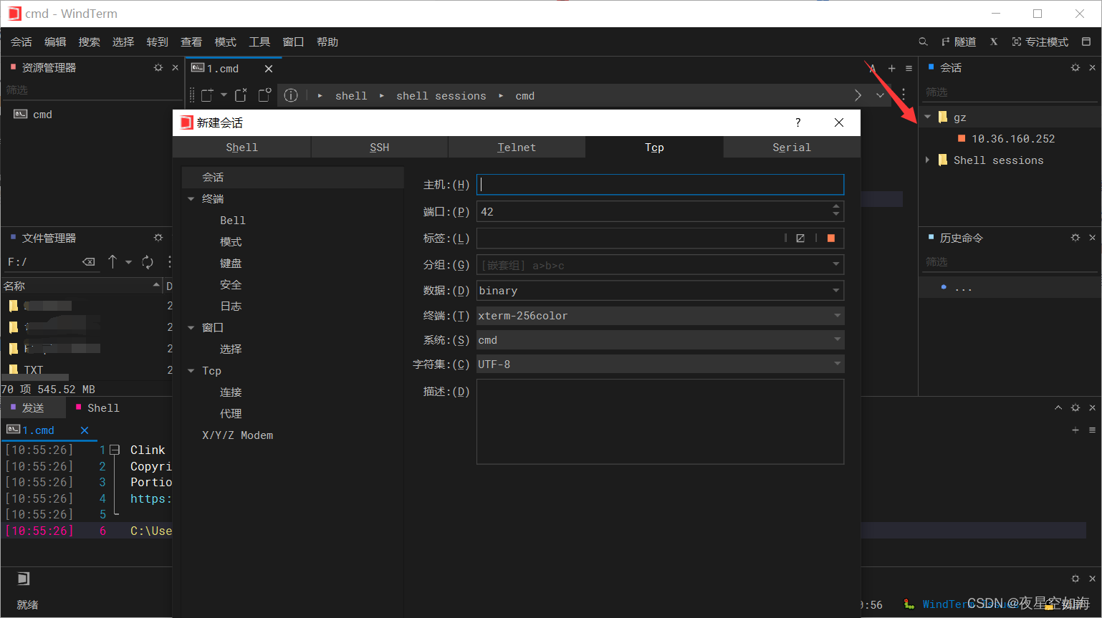Select the 10.36.160.252 session

(1012, 139)
